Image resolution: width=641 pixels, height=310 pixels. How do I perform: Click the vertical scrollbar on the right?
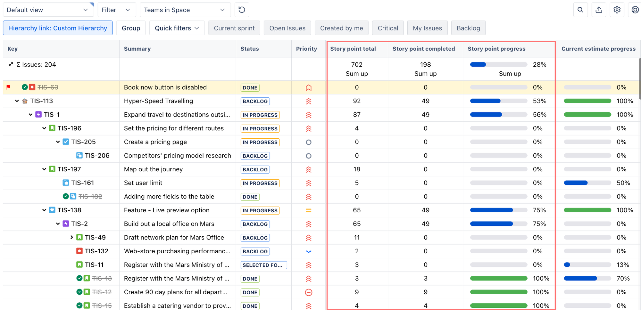(x=640, y=78)
